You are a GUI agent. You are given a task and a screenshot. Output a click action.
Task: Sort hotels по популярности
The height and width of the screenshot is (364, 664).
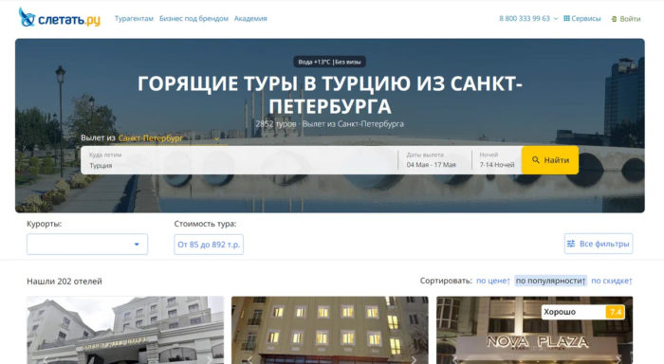click(550, 281)
